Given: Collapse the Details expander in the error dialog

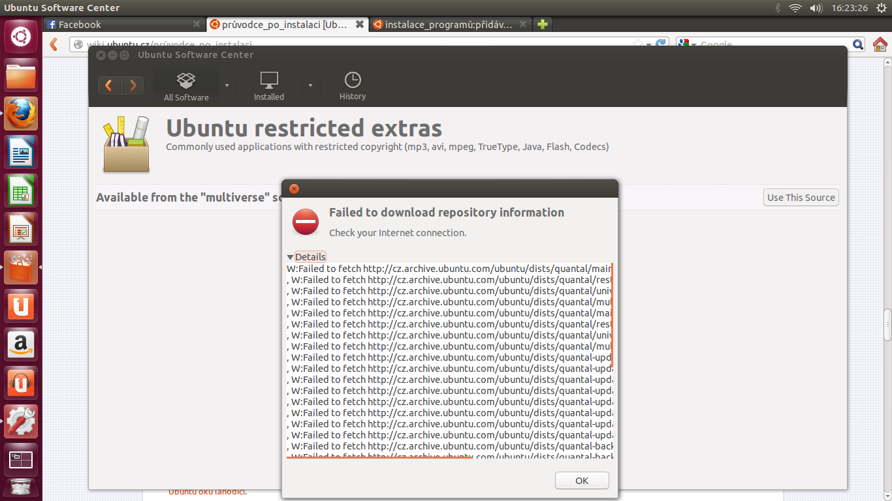Looking at the screenshot, I should pyautogui.click(x=306, y=257).
